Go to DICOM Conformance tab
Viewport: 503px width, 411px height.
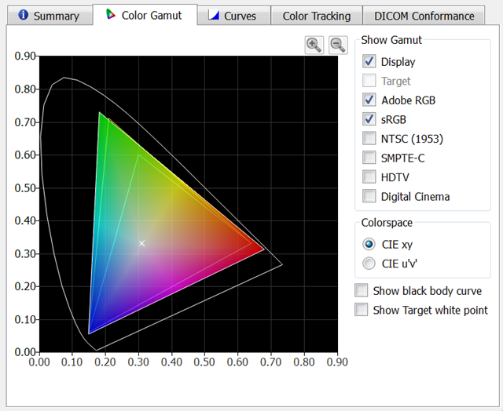click(424, 16)
